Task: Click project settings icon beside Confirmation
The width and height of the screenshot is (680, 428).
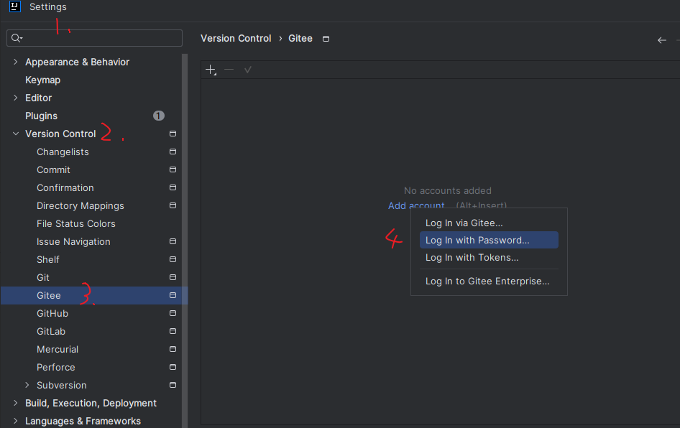Action: 173,187
